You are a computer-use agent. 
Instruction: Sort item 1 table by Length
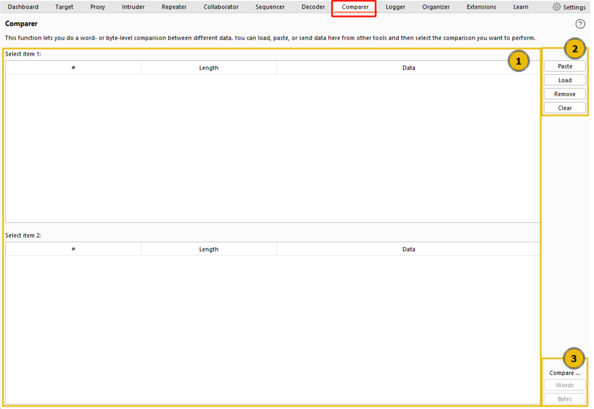click(208, 68)
